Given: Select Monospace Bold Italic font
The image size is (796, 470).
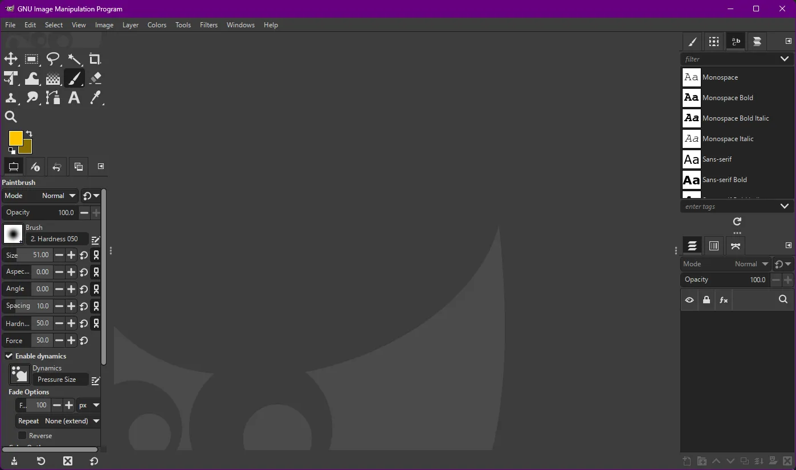Looking at the screenshot, I should (737, 118).
